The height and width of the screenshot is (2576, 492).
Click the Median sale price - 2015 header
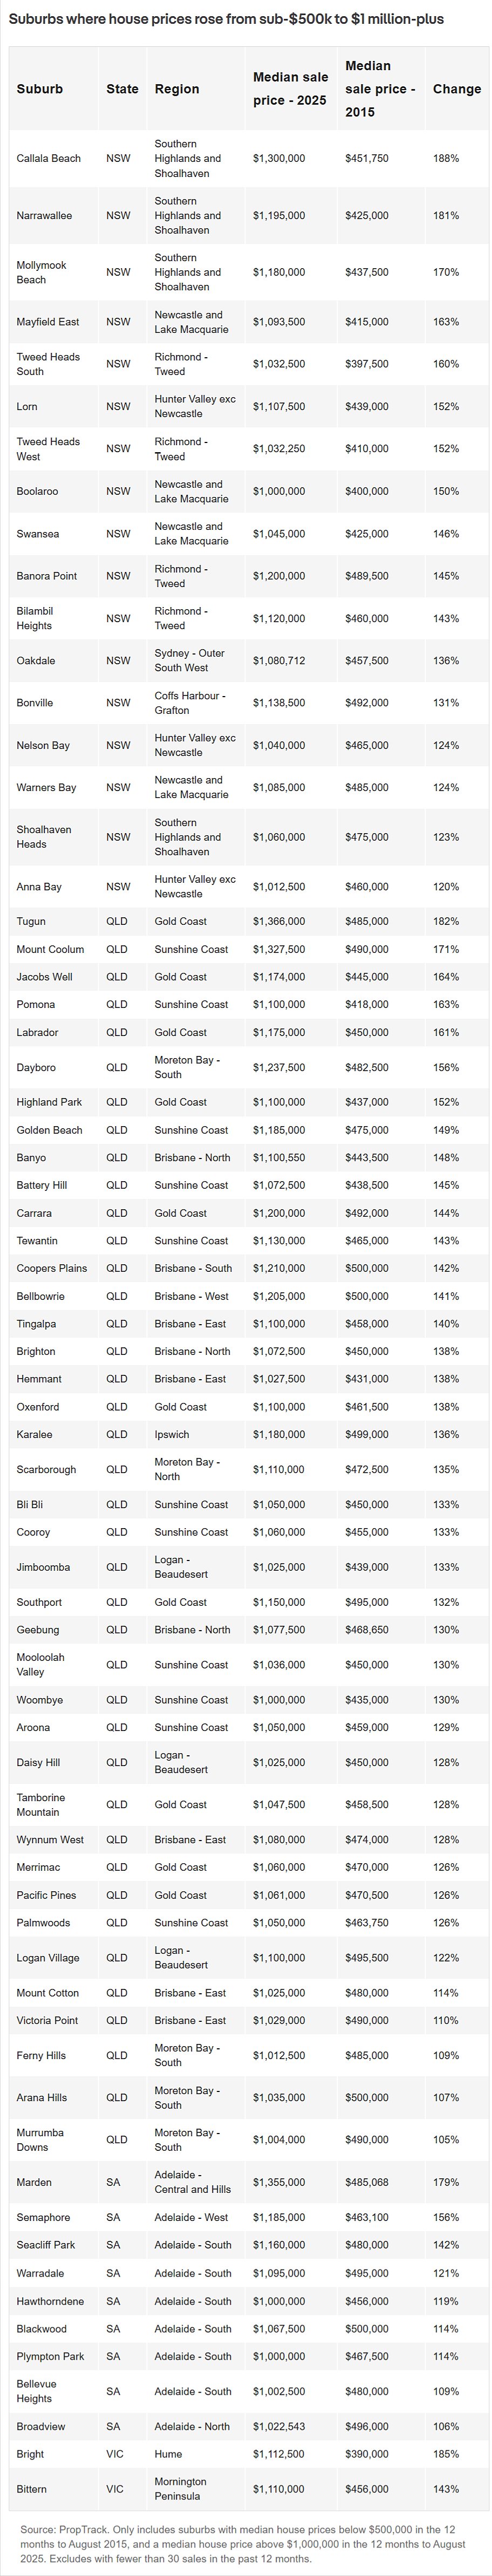coord(380,89)
